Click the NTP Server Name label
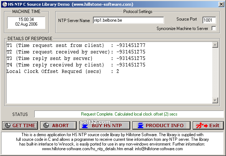This screenshot has height=156, width=226. (74, 21)
